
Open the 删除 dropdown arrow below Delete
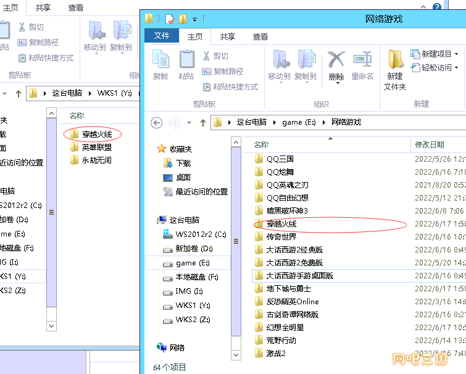click(x=338, y=83)
